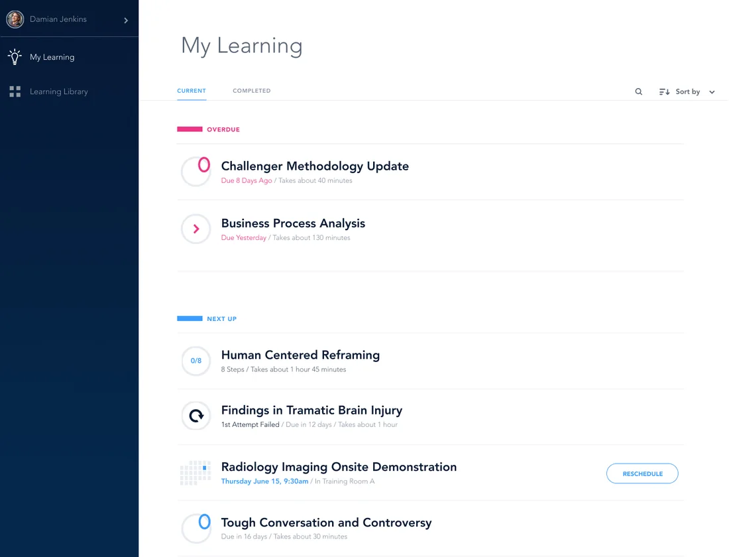The image size is (729, 557).
Task: Switch to the Completed tab
Action: tap(252, 91)
